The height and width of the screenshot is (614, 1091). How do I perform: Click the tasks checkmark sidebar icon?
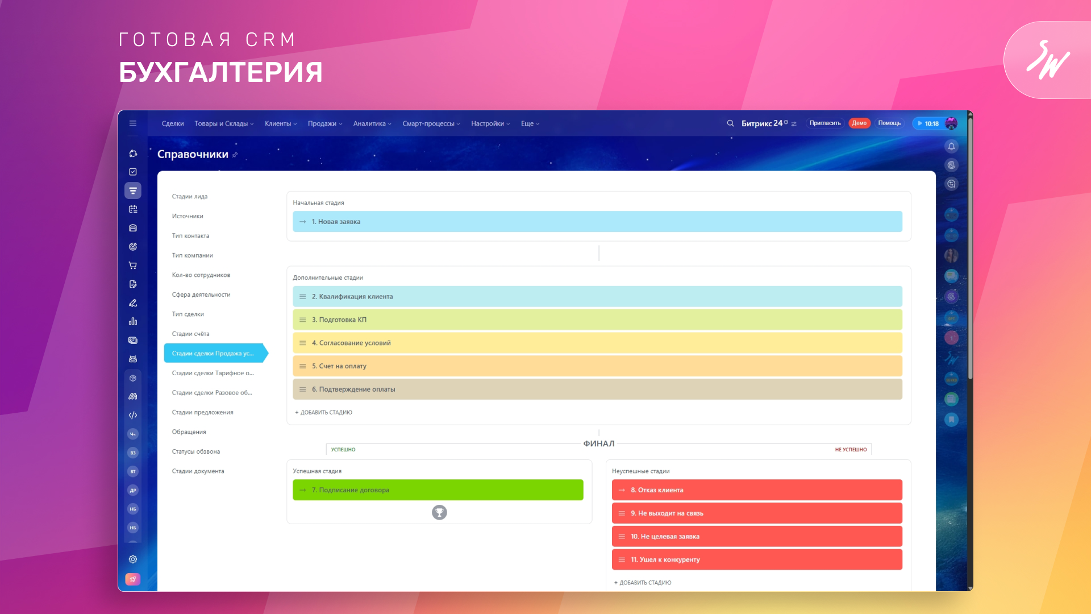click(133, 172)
